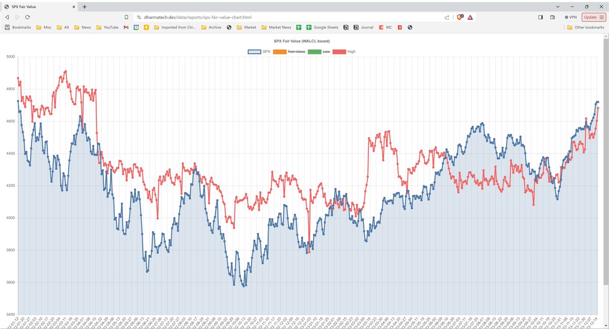Expand the Archive bookmarks folder
Image resolution: width=609 pixels, height=329 pixels.
[x=211, y=27]
